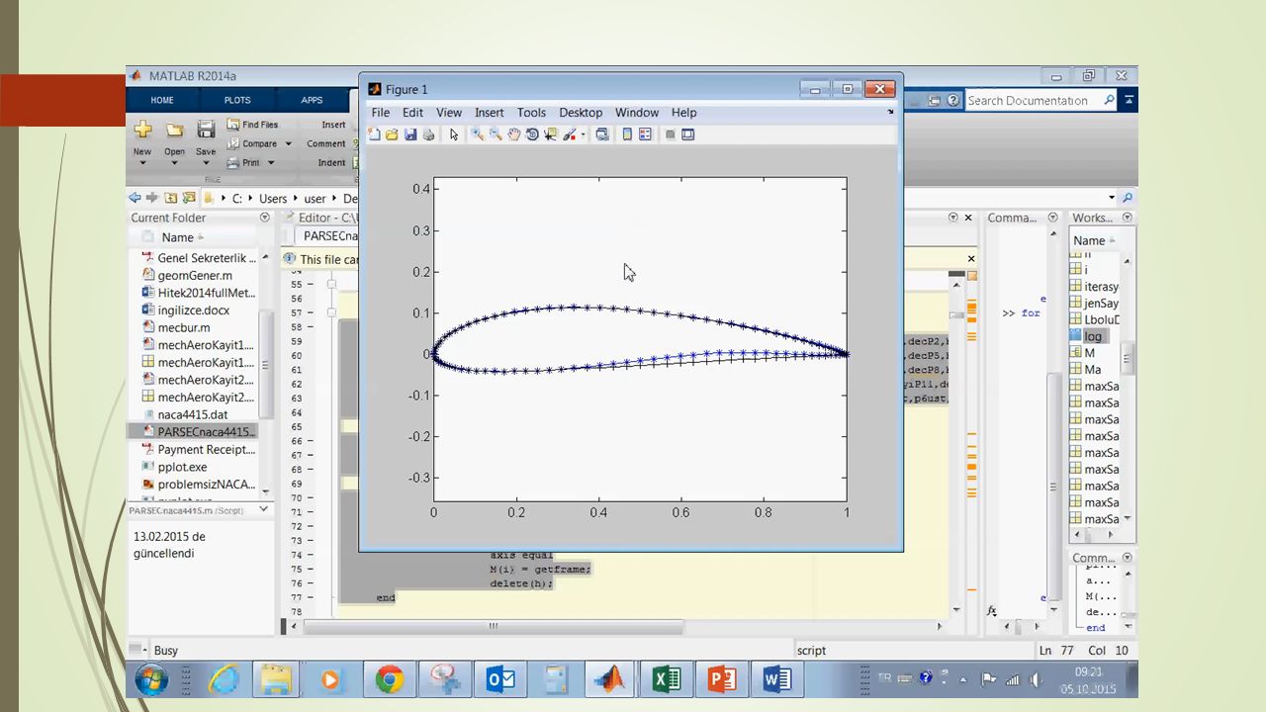This screenshot has width=1266, height=712.
Task: Select the Brush data tool
Action: (x=569, y=134)
